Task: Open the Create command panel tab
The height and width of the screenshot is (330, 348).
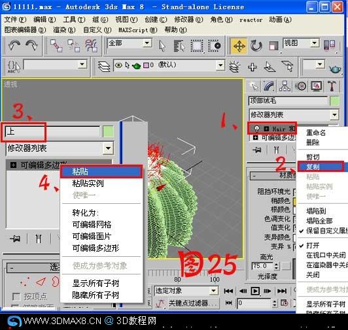Action: click(254, 86)
